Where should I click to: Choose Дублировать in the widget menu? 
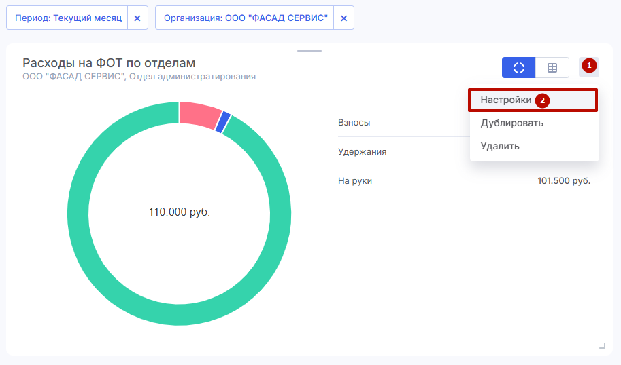pyautogui.click(x=511, y=123)
